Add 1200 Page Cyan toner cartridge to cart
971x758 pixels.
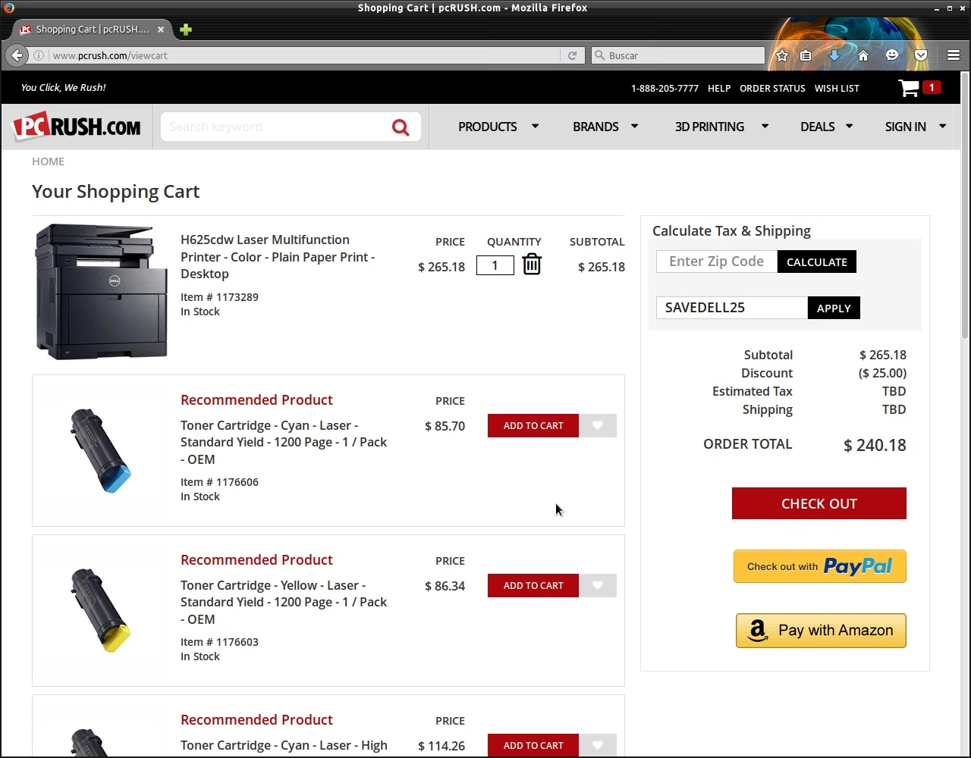pyautogui.click(x=533, y=425)
